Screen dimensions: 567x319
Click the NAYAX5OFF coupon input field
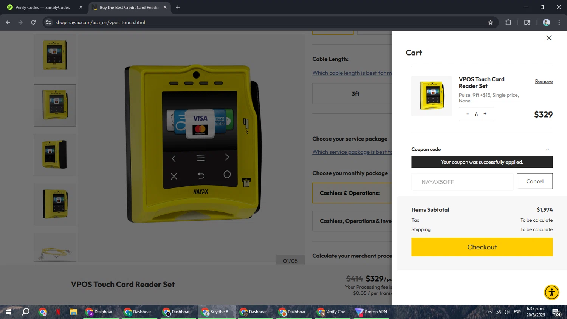tap(462, 182)
